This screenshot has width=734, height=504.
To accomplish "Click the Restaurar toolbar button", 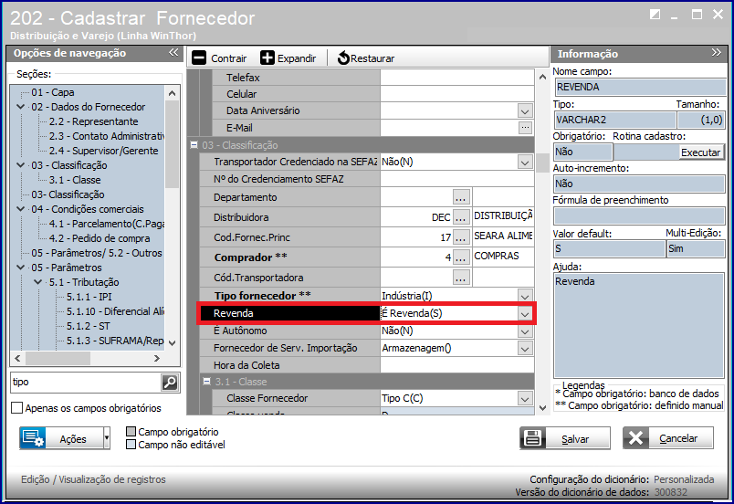I will point(365,58).
